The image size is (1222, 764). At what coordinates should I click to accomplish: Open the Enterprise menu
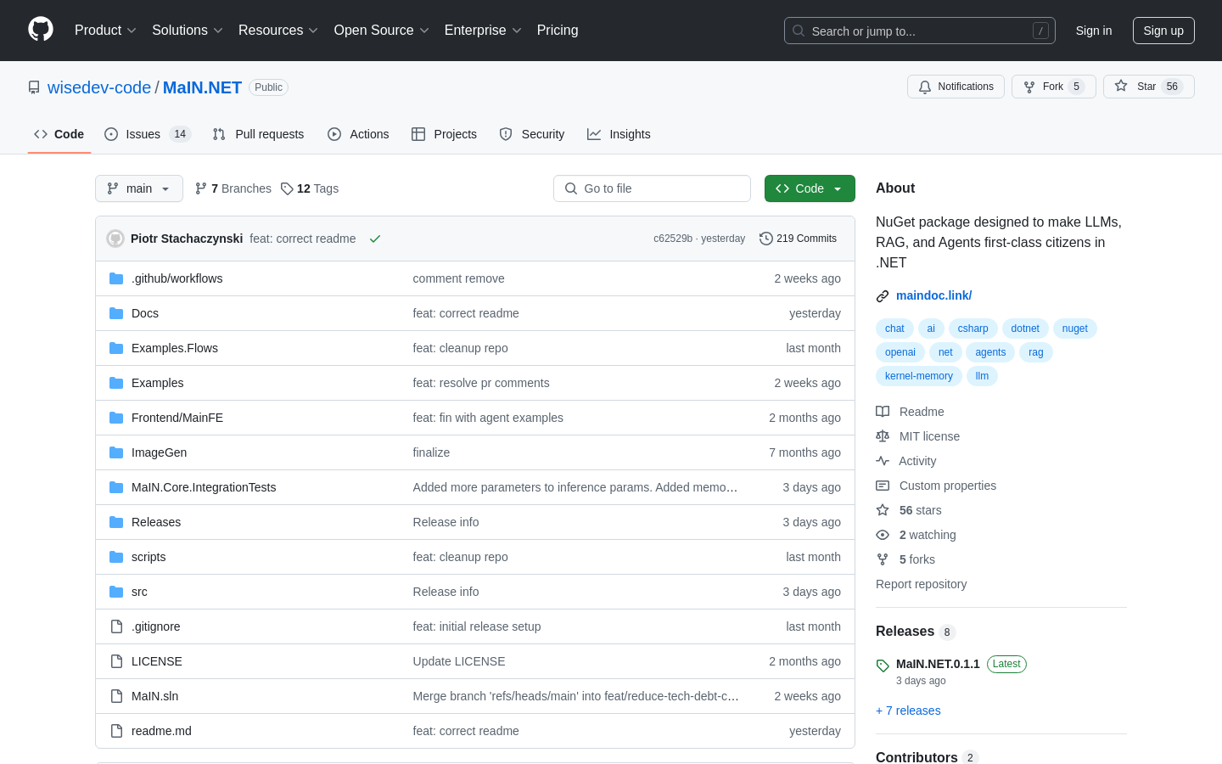[483, 31]
